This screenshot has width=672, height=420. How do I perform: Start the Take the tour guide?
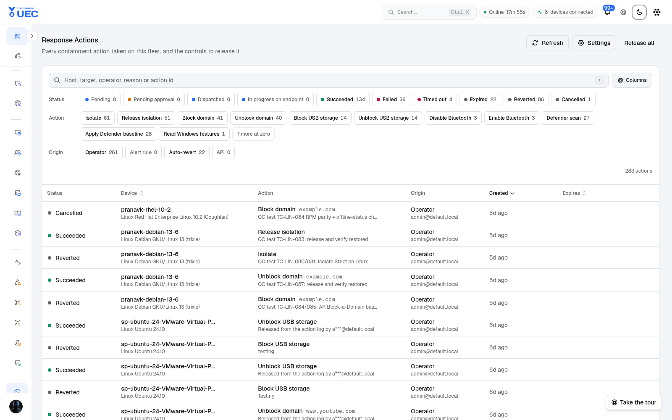coord(634,402)
